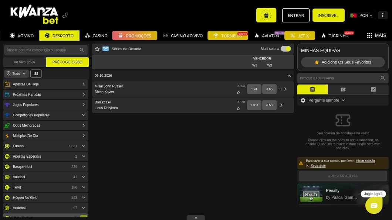
Task: Click the Kwanza bet logo
Action: click(34, 14)
